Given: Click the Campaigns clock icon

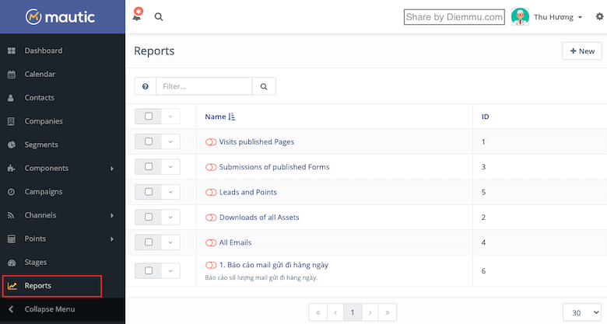Looking at the screenshot, I should tap(11, 192).
